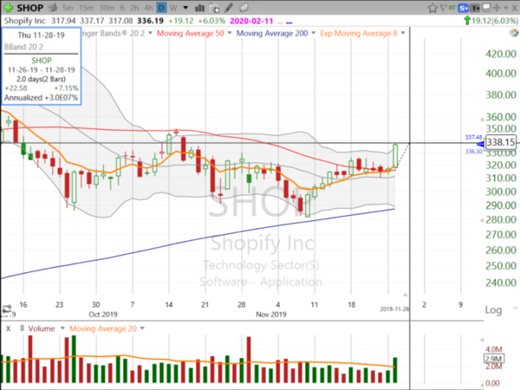Click the add indicator icon
Viewport: 520px width, 390px height.
tap(215, 8)
